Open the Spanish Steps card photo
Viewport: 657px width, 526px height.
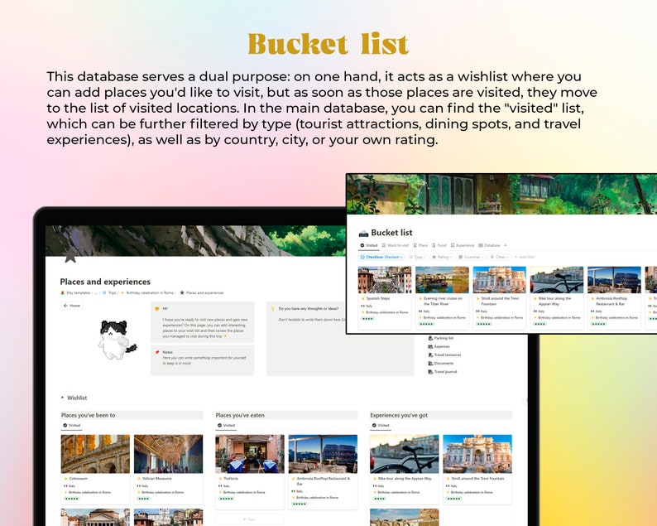385,280
